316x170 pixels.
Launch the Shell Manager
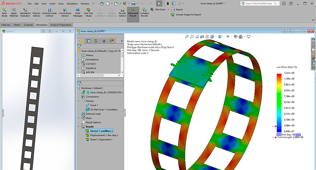[77, 10]
